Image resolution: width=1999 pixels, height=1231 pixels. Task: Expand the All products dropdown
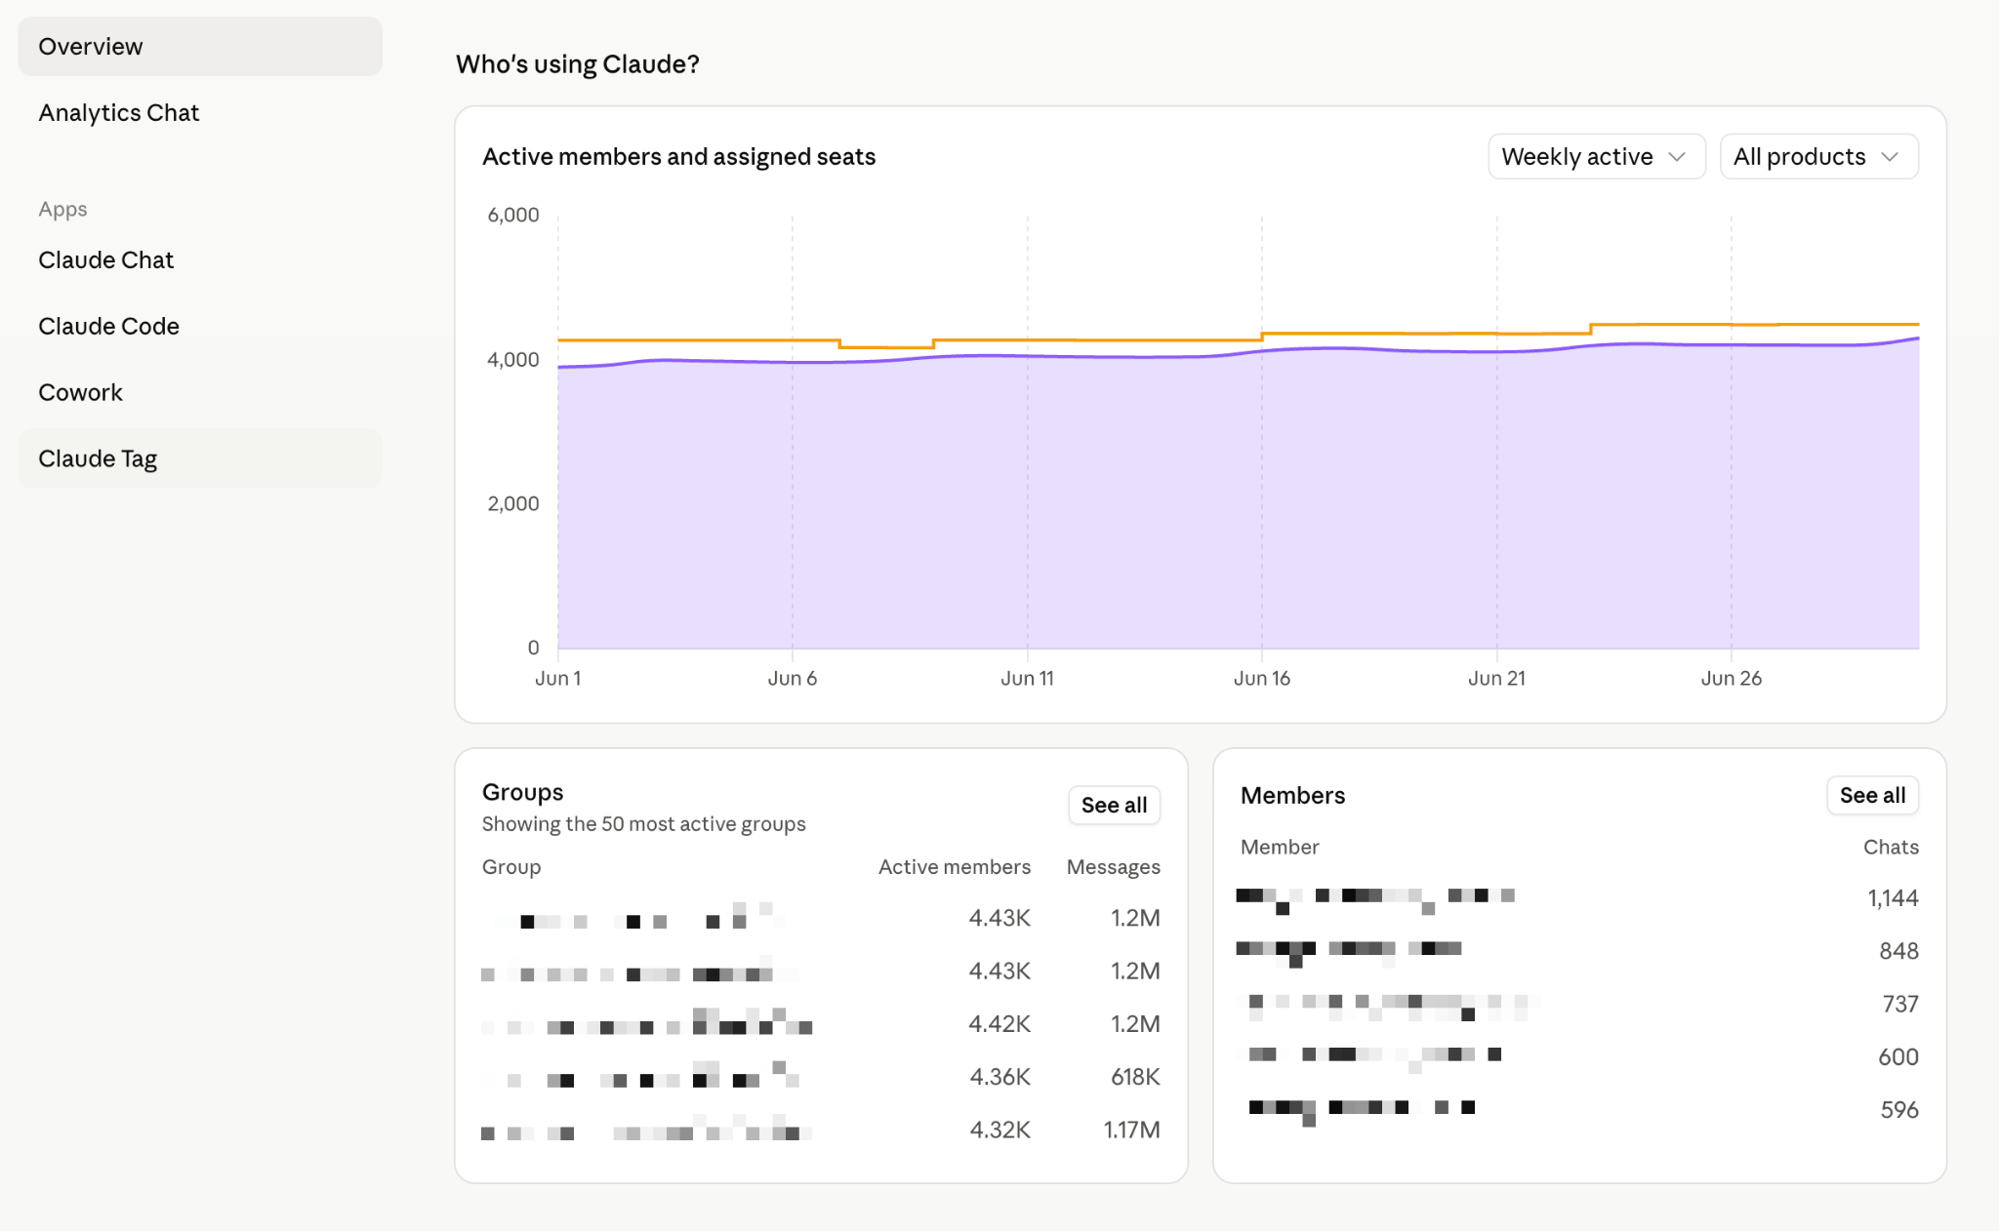point(1818,156)
